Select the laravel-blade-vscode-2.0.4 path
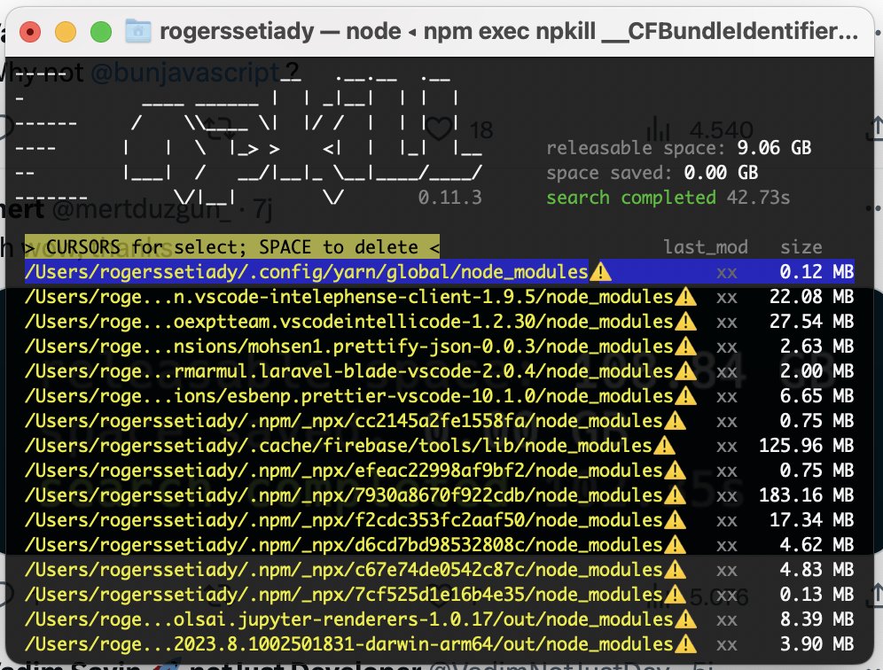Viewport: 883px width, 670px height. coord(349,371)
